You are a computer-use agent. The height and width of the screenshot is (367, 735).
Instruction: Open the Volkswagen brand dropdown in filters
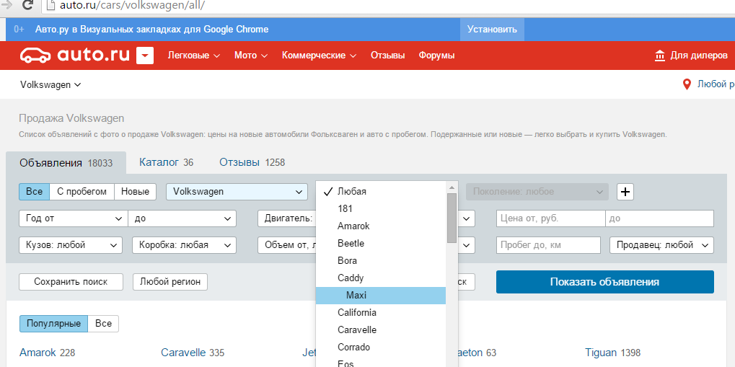[237, 192]
